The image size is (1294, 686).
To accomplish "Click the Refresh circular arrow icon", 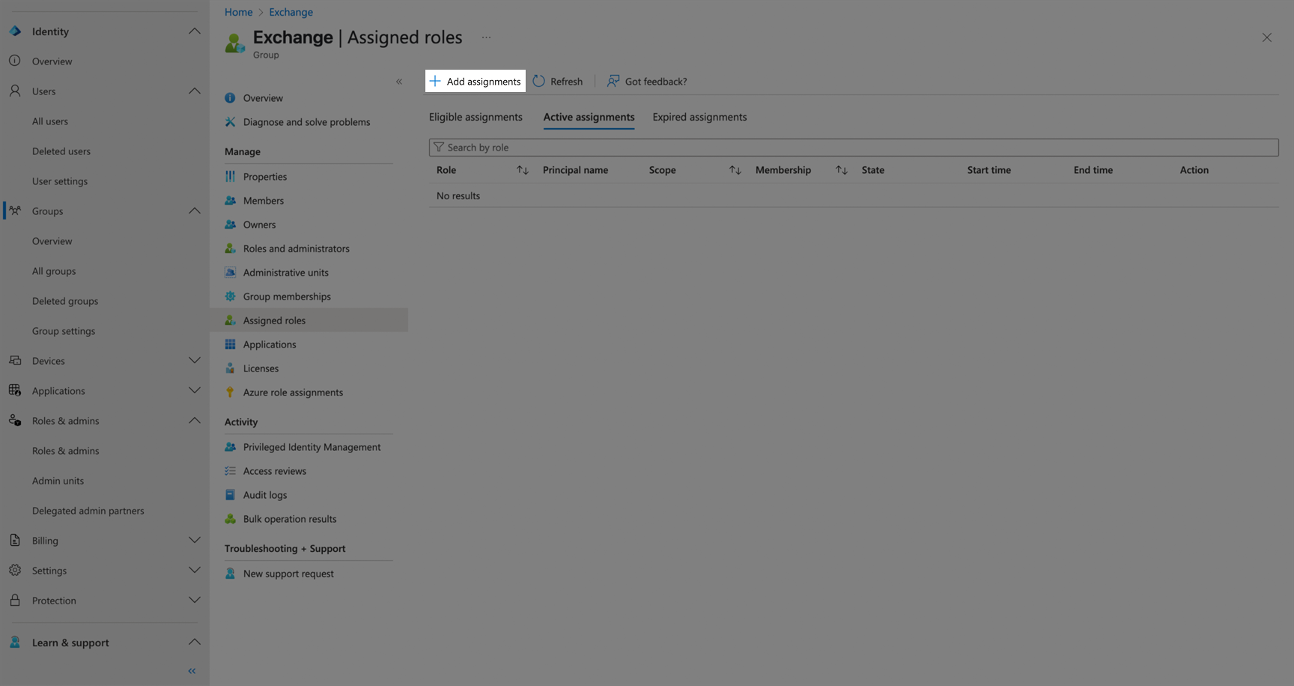I will tap(538, 81).
